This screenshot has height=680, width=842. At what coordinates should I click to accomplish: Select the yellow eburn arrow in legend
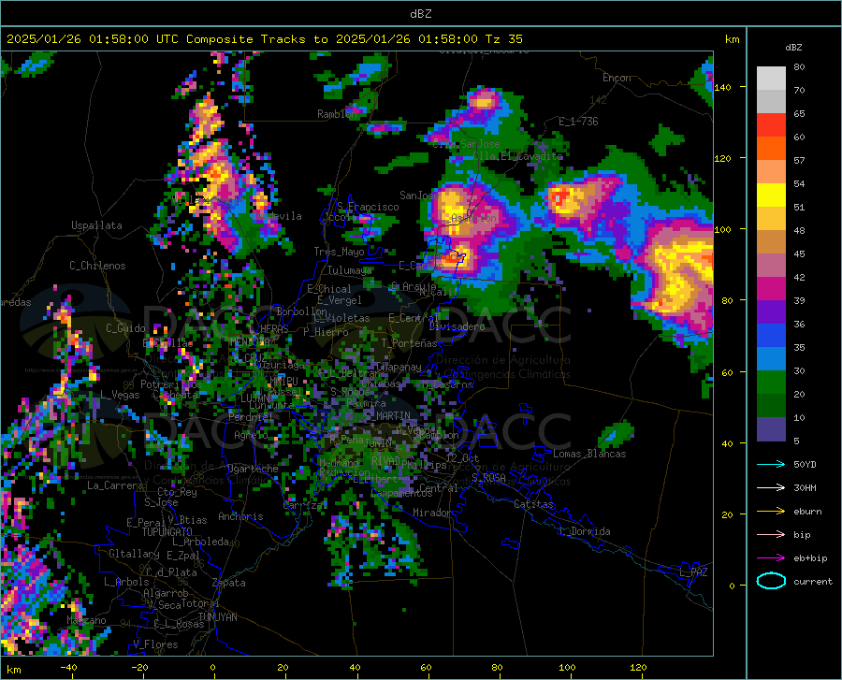coord(771,511)
